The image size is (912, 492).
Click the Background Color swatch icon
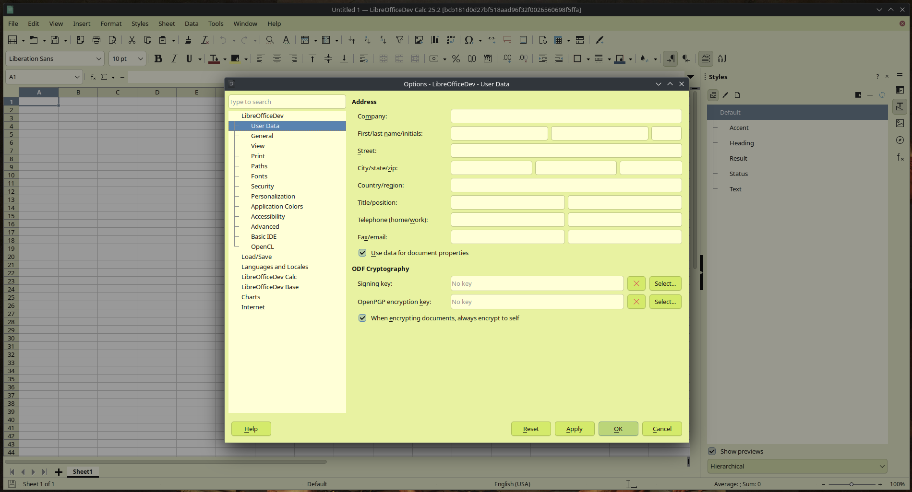coord(235,59)
